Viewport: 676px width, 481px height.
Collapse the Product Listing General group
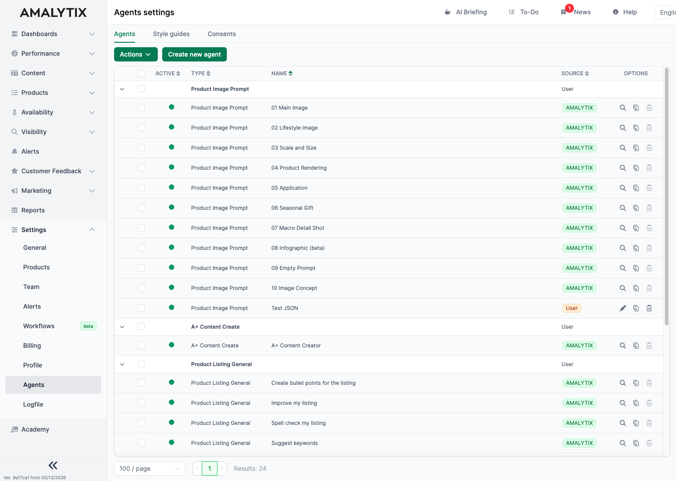[122, 364]
